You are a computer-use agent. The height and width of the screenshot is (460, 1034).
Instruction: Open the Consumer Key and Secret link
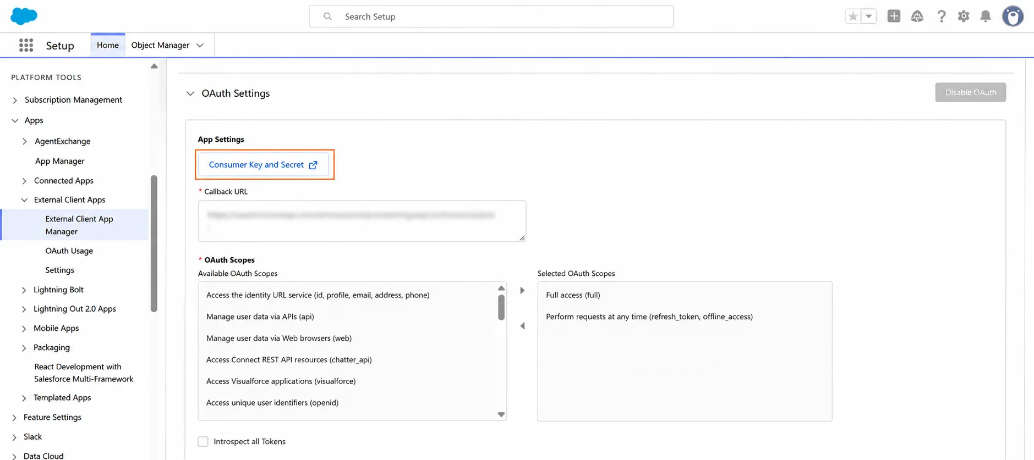[x=263, y=165]
